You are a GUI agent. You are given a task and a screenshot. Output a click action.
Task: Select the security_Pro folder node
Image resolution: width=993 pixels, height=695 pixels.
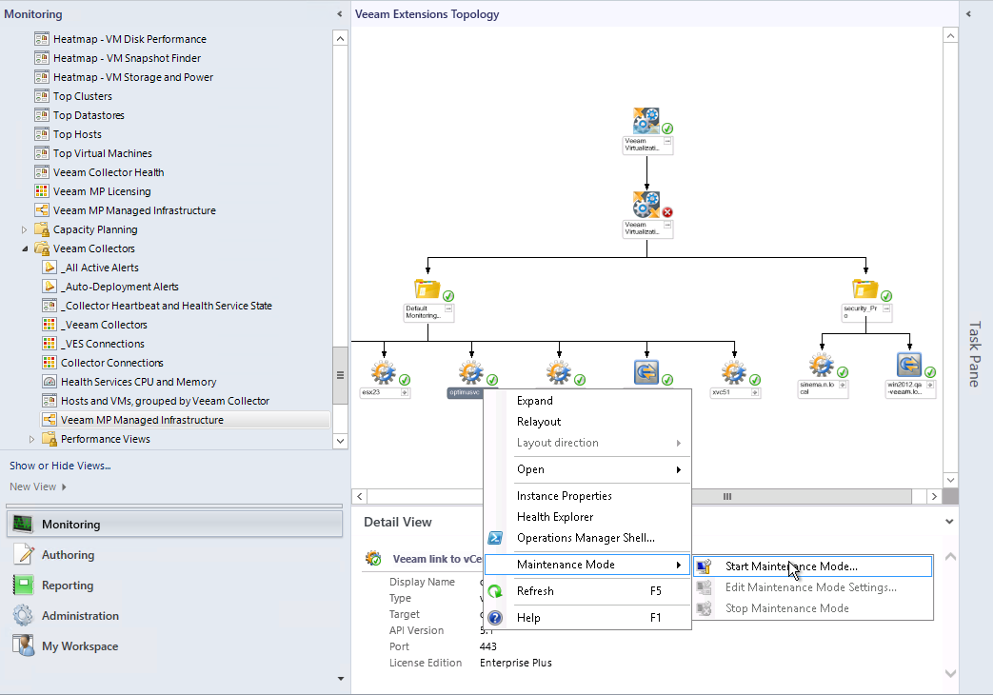click(865, 288)
